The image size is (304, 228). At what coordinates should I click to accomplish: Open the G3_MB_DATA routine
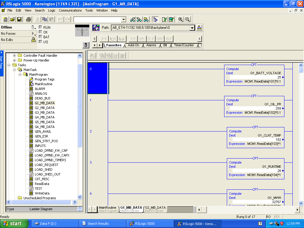coord(45,113)
